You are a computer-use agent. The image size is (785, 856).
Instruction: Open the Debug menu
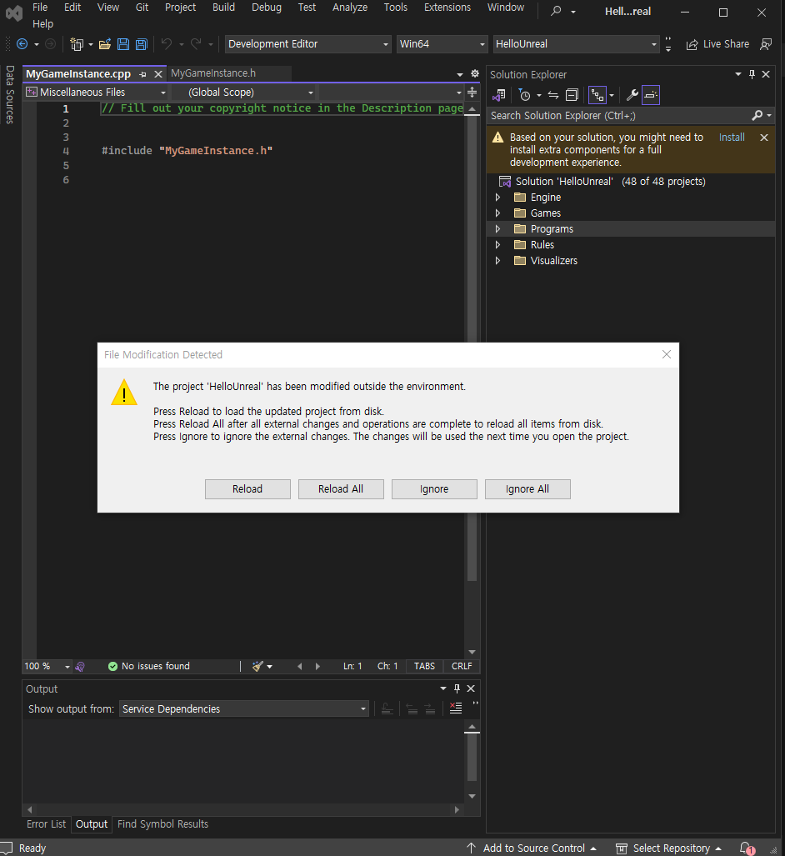pyautogui.click(x=267, y=8)
